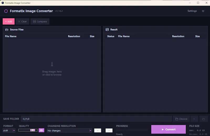Click the X button clearing save folder

(194, 119)
